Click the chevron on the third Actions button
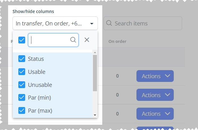This screenshot has height=130, width=198. coord(168,114)
